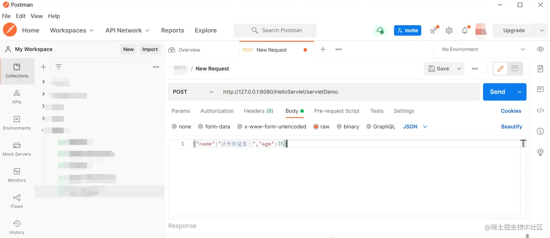Open the Mock Servers sidebar panel

17,150
